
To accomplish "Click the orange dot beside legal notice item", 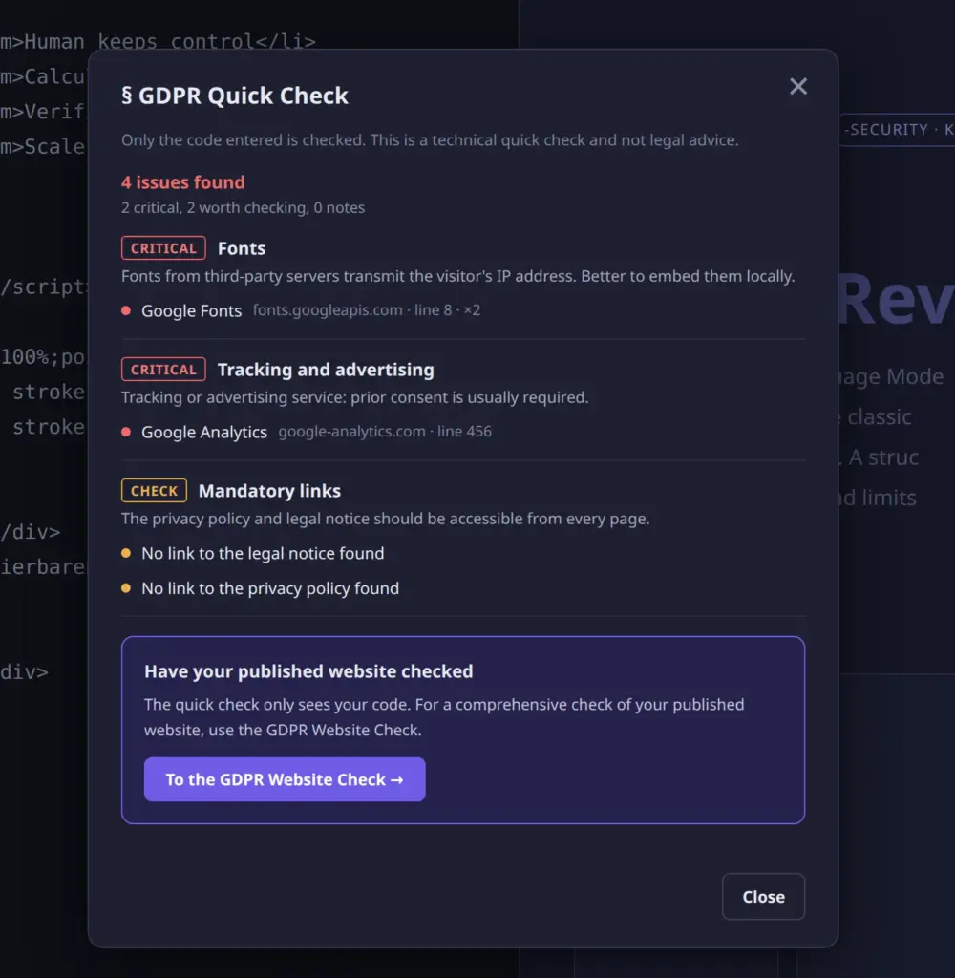I will (x=126, y=553).
